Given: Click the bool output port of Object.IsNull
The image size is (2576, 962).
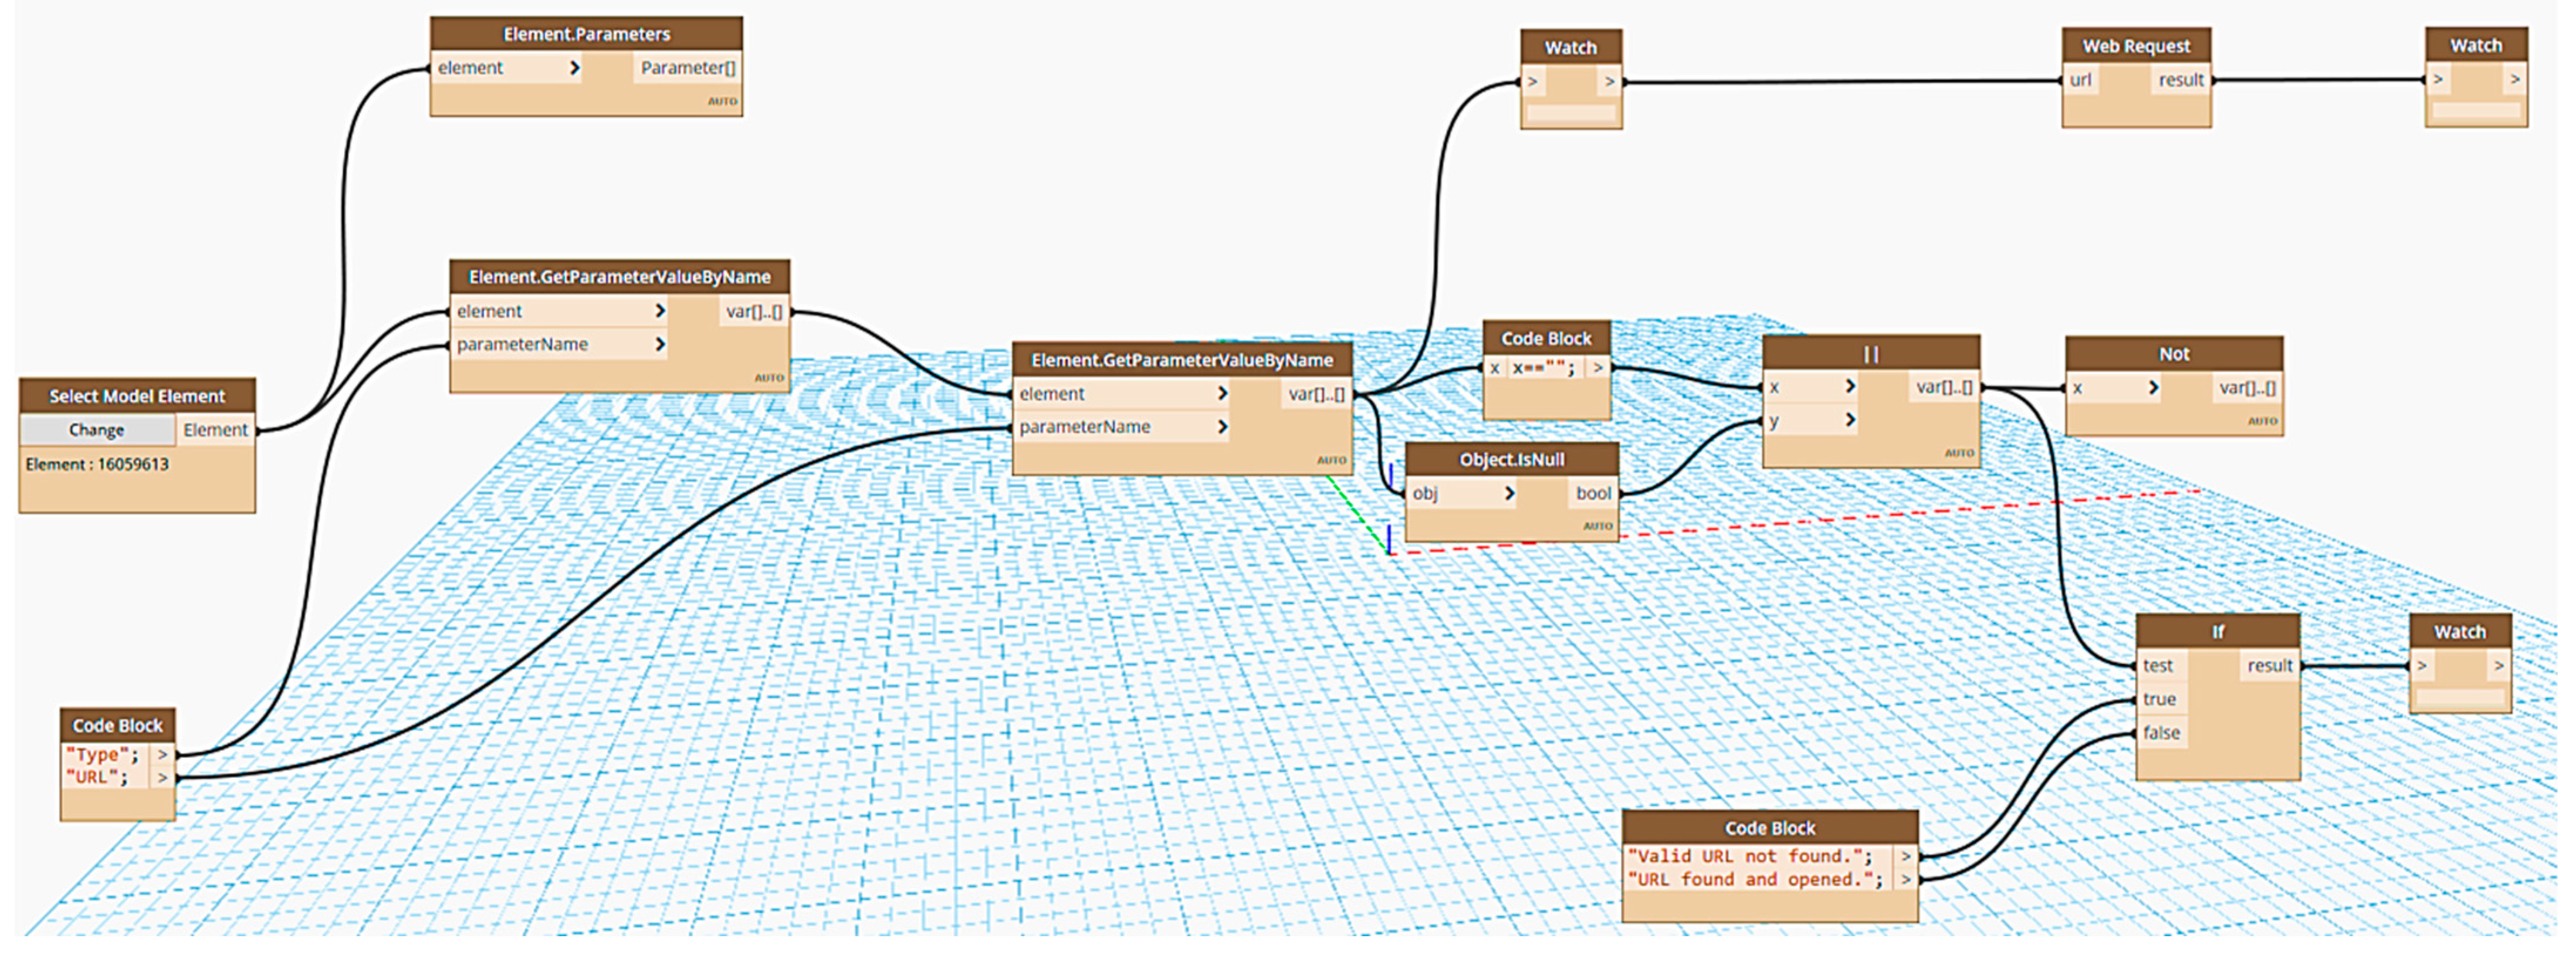Looking at the screenshot, I should [x=1593, y=493].
